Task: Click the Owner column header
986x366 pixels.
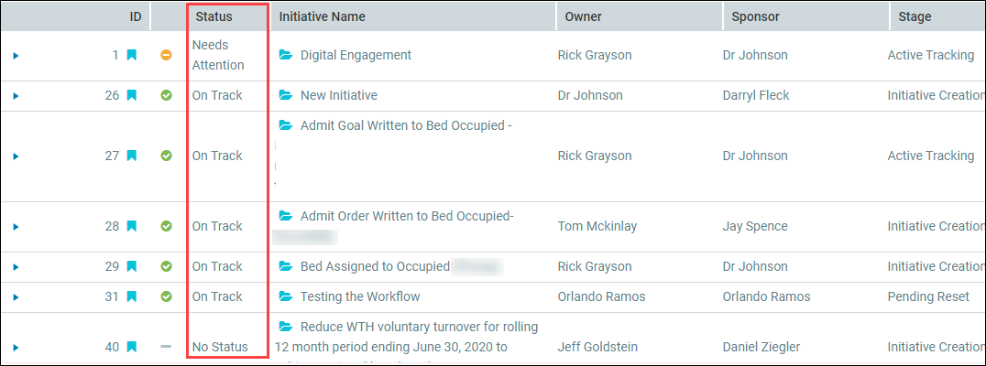Action: 583,17
